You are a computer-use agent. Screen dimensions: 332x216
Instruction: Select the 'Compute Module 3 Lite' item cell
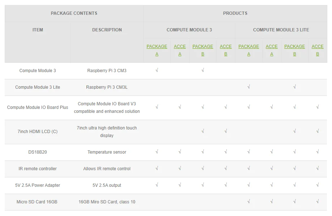pyautogui.click(x=38, y=87)
